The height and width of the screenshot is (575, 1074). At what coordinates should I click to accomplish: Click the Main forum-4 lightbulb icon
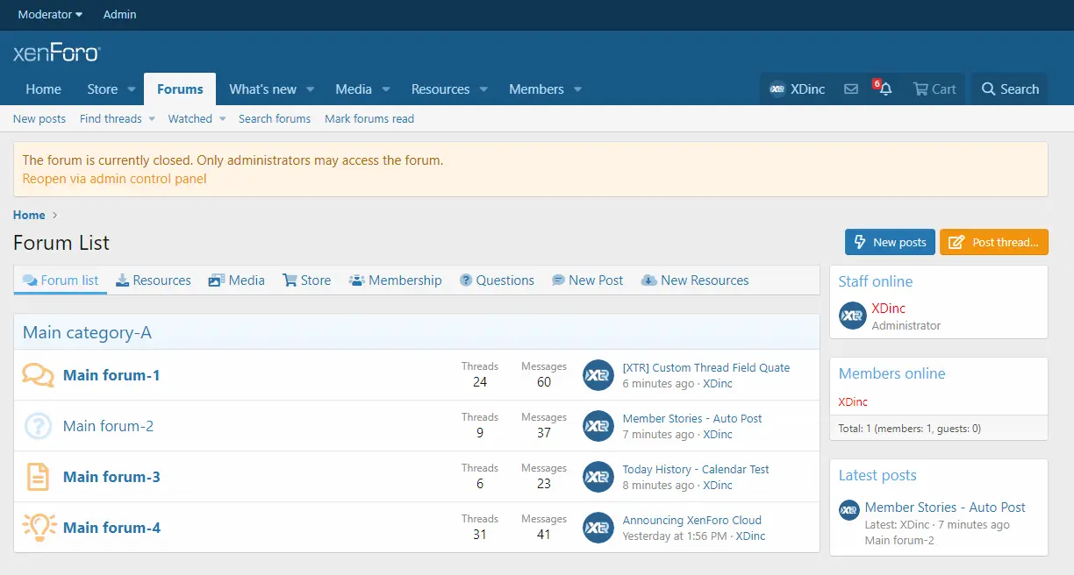tap(38, 528)
